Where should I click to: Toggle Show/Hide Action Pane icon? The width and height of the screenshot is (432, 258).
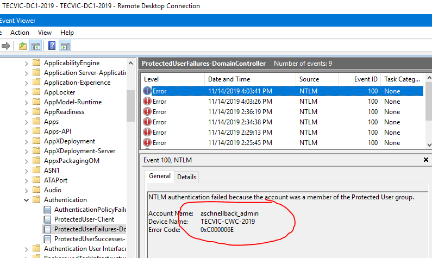tap(65, 46)
